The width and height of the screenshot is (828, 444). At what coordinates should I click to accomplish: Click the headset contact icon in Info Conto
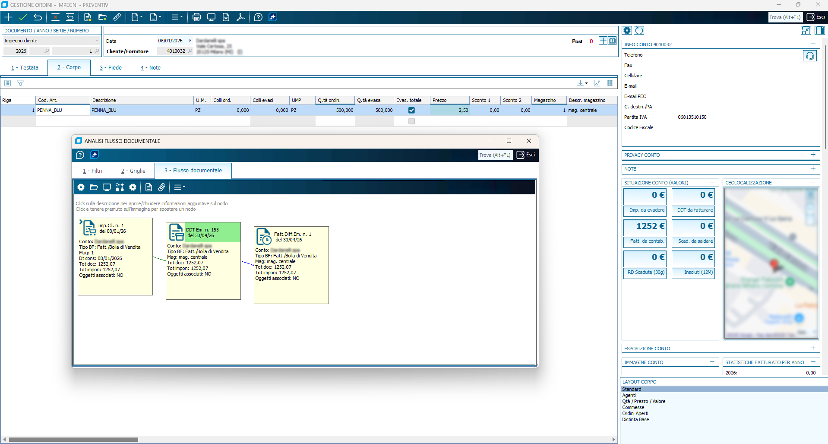click(x=809, y=56)
